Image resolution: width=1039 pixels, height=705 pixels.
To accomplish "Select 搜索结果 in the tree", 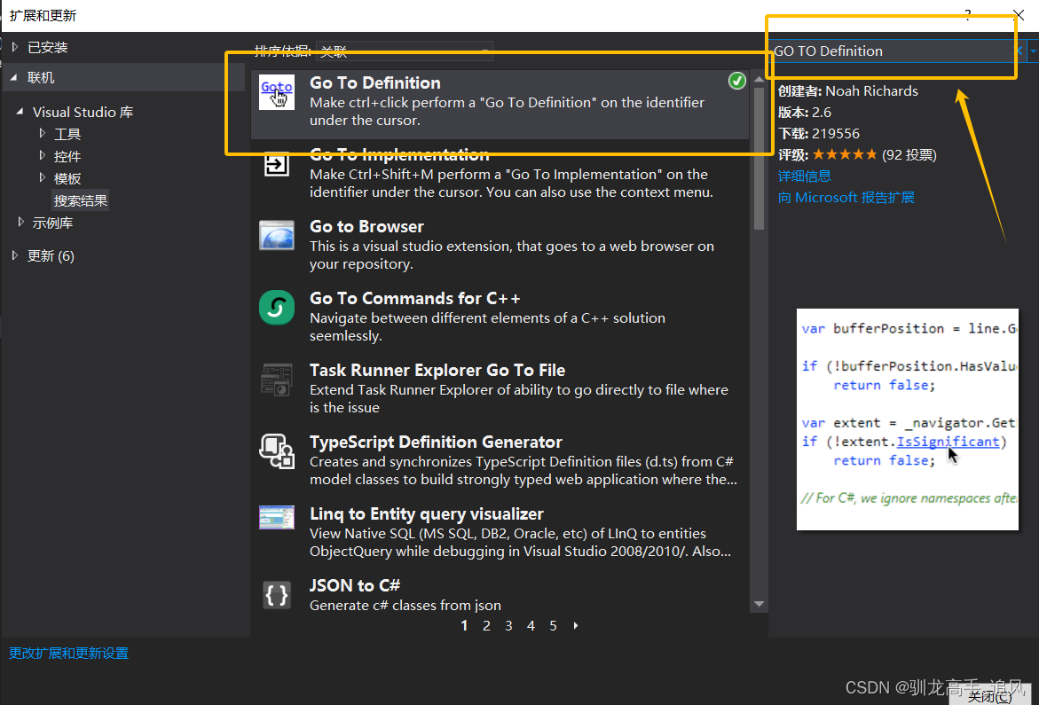I will (80, 200).
